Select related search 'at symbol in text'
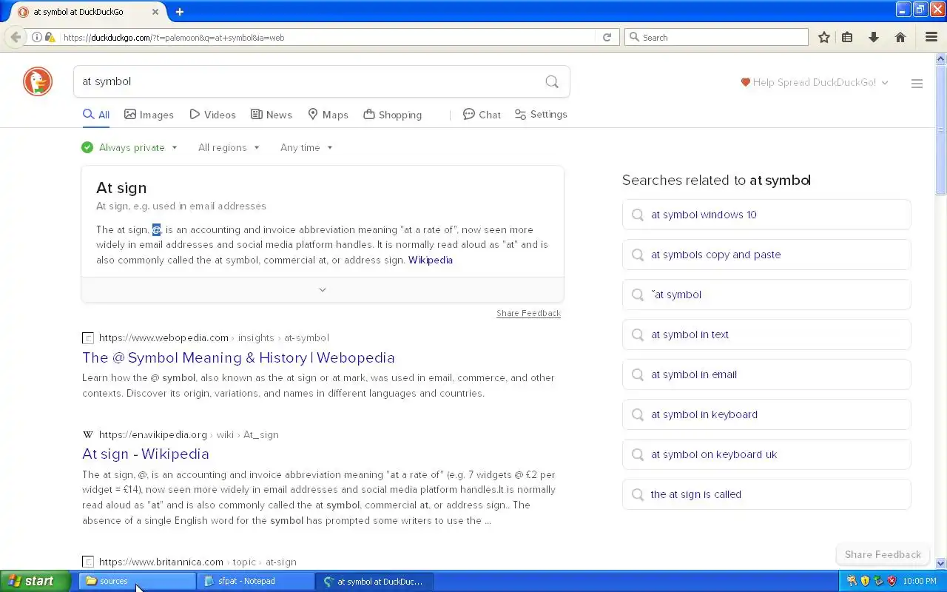Screen dimensions: 947x592 pos(766,334)
